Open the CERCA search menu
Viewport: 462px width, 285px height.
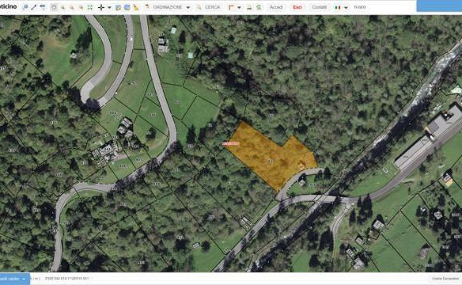pyautogui.click(x=213, y=7)
